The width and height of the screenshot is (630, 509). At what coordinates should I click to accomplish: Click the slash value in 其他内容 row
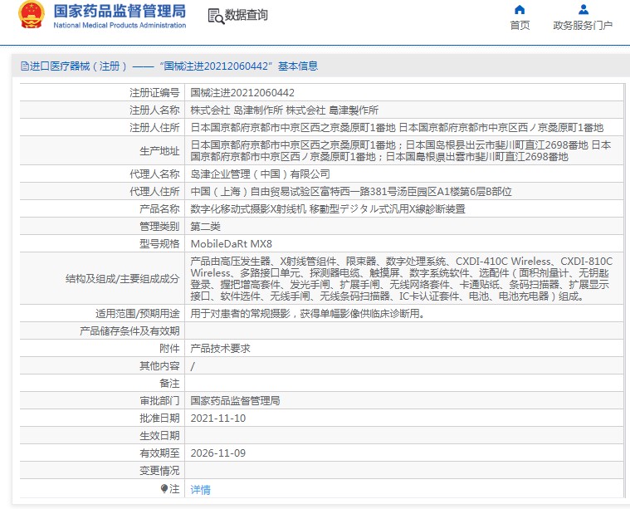193,366
